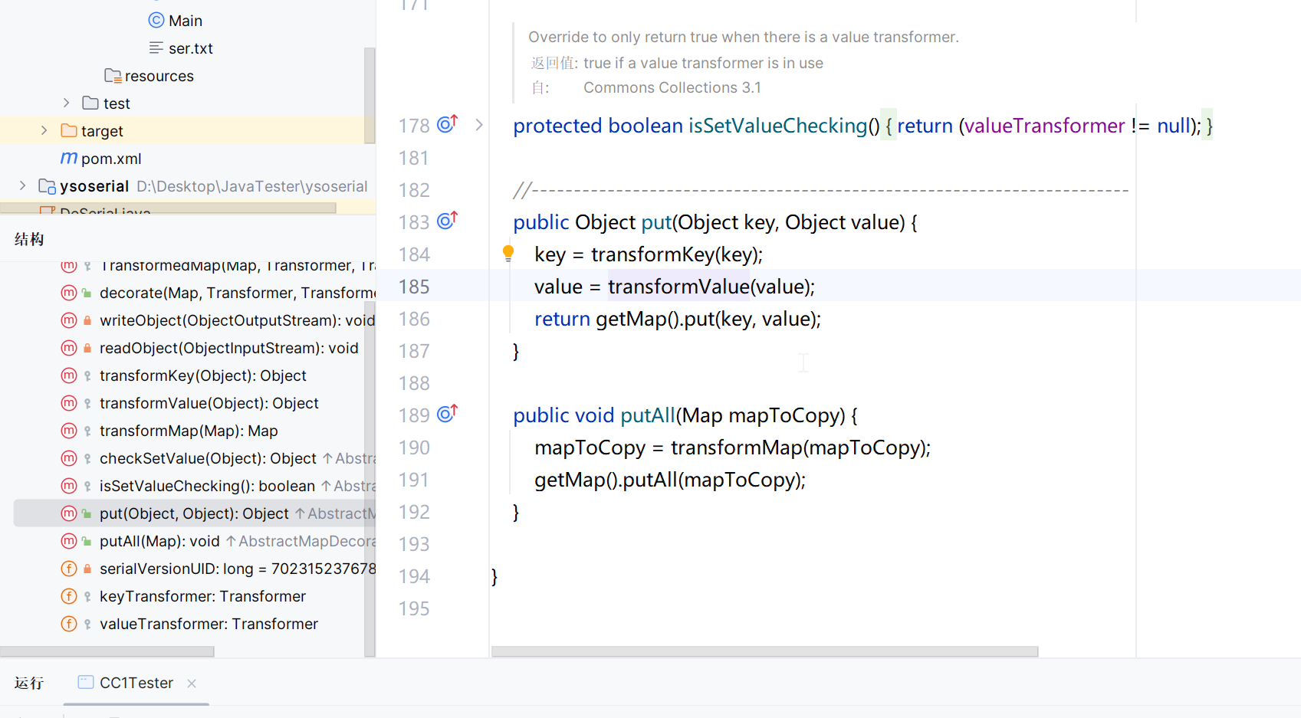The width and height of the screenshot is (1301, 718).
Task: Click the yellow lightbulb intention icon
Action: point(508,253)
